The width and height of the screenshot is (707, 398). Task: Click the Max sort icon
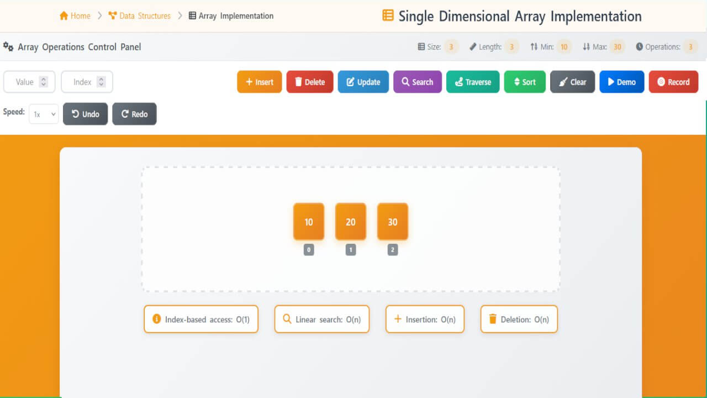pyautogui.click(x=586, y=47)
